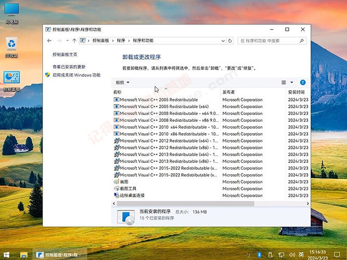Click the 截图工具 program icon

[116, 188]
